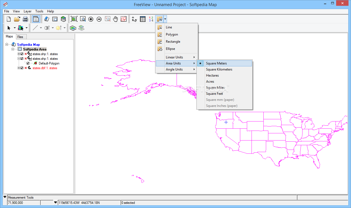Click the zoom-to-scale magnifier icon

click(x=107, y=19)
